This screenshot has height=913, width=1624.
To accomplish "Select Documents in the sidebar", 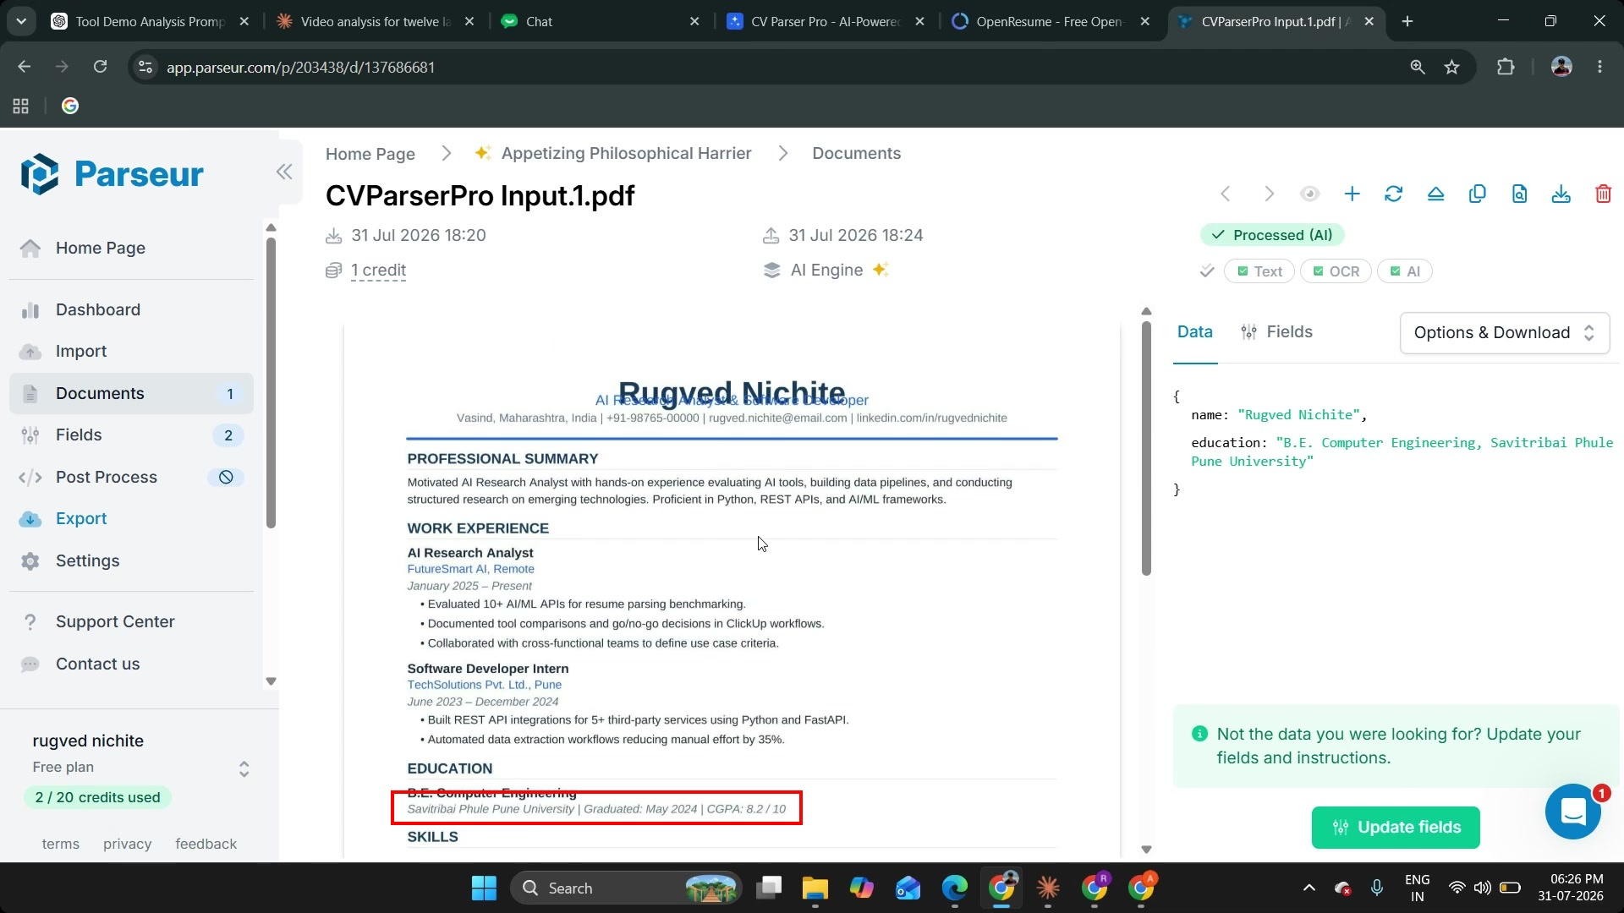I will 131,394.
